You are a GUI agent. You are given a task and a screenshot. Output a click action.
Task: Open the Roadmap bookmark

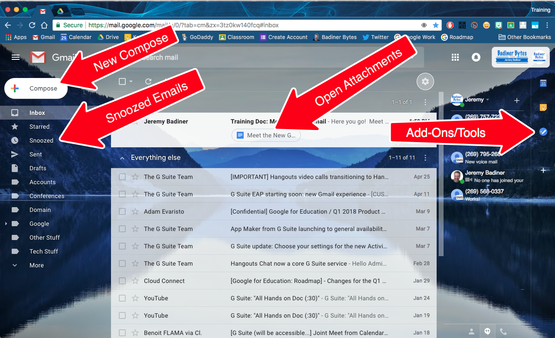point(457,37)
